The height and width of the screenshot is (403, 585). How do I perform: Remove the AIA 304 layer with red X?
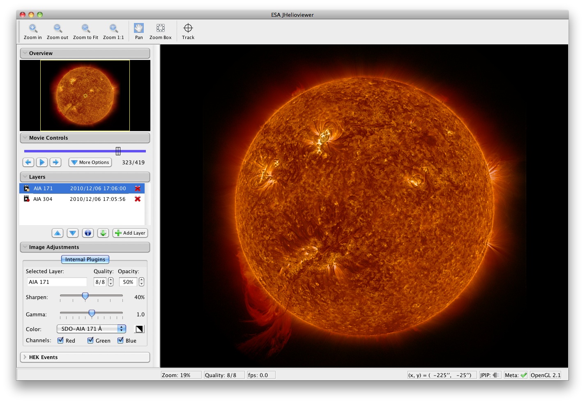[x=138, y=199]
